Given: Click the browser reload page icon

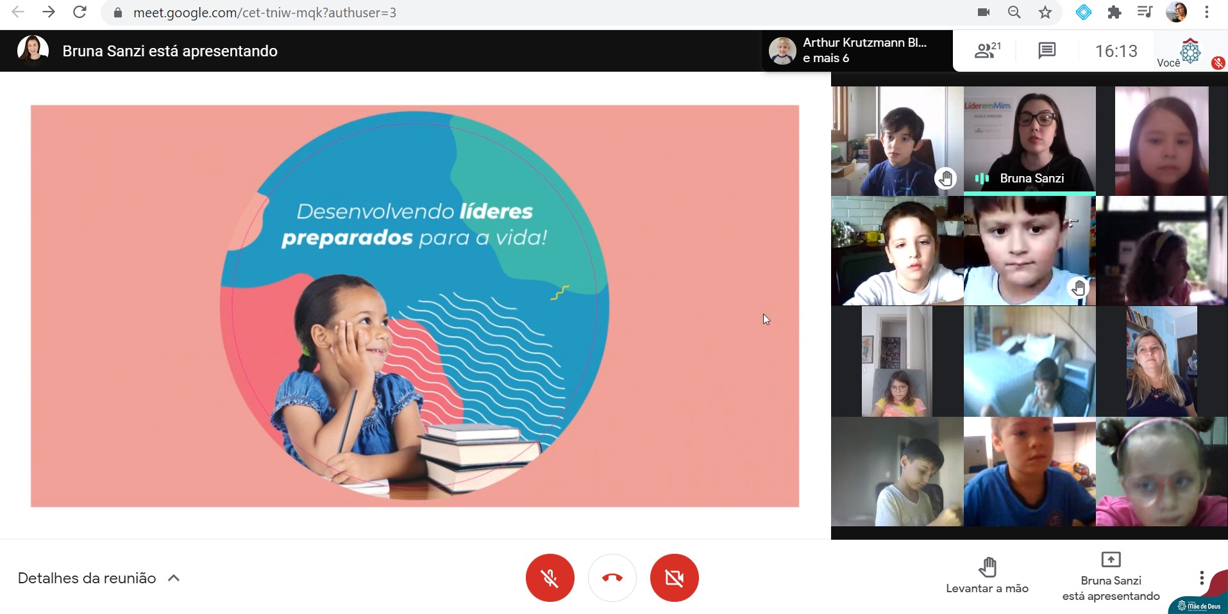Looking at the screenshot, I should [x=80, y=12].
